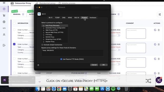Viewport: 164px width, 92px height.
Task: Click the RENEWAL button on webpage
Action: click(19, 14)
